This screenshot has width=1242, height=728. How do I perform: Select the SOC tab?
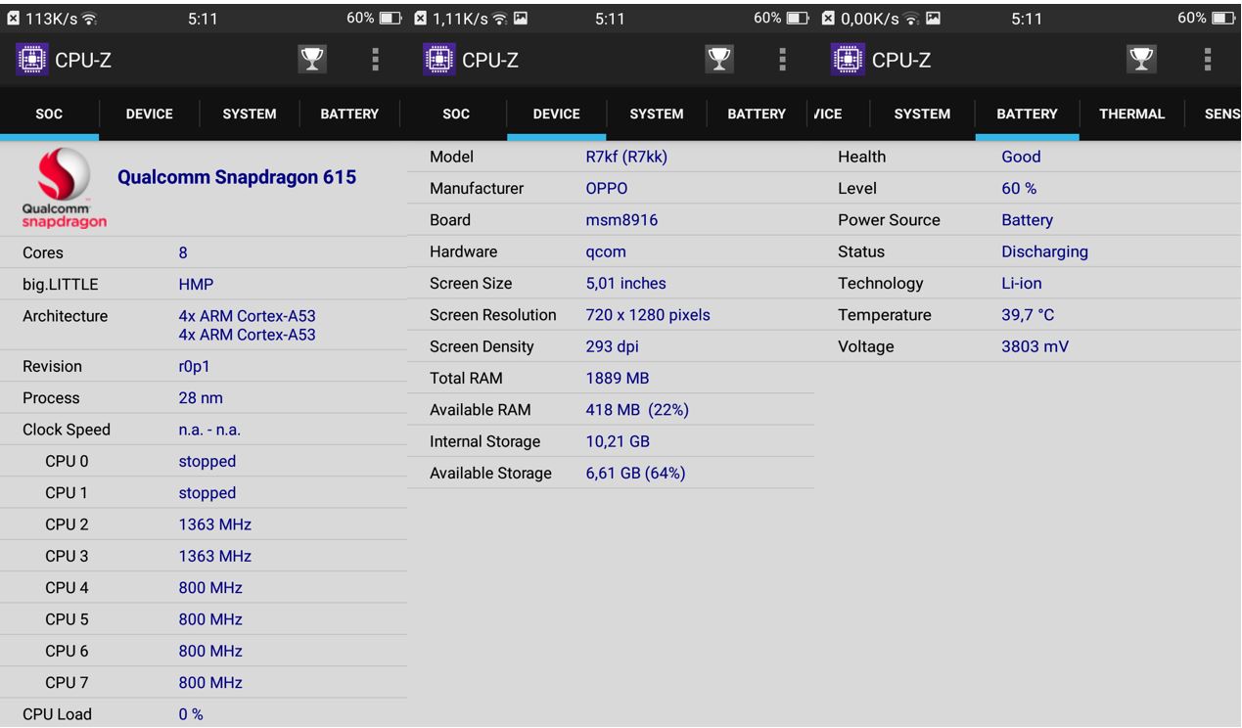click(x=49, y=114)
